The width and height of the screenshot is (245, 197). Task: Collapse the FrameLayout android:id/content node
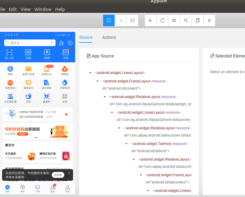pyautogui.click(x=97, y=81)
